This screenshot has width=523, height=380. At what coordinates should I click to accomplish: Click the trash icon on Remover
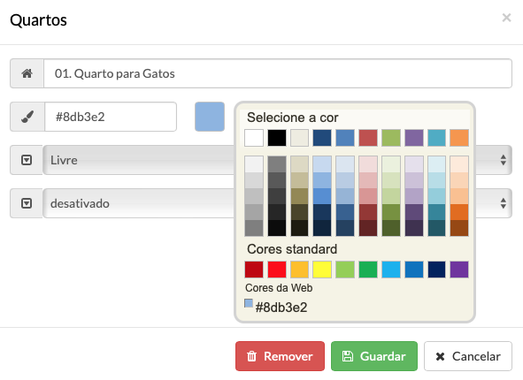pos(252,356)
